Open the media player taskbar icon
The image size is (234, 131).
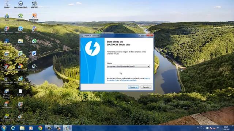(31, 128)
